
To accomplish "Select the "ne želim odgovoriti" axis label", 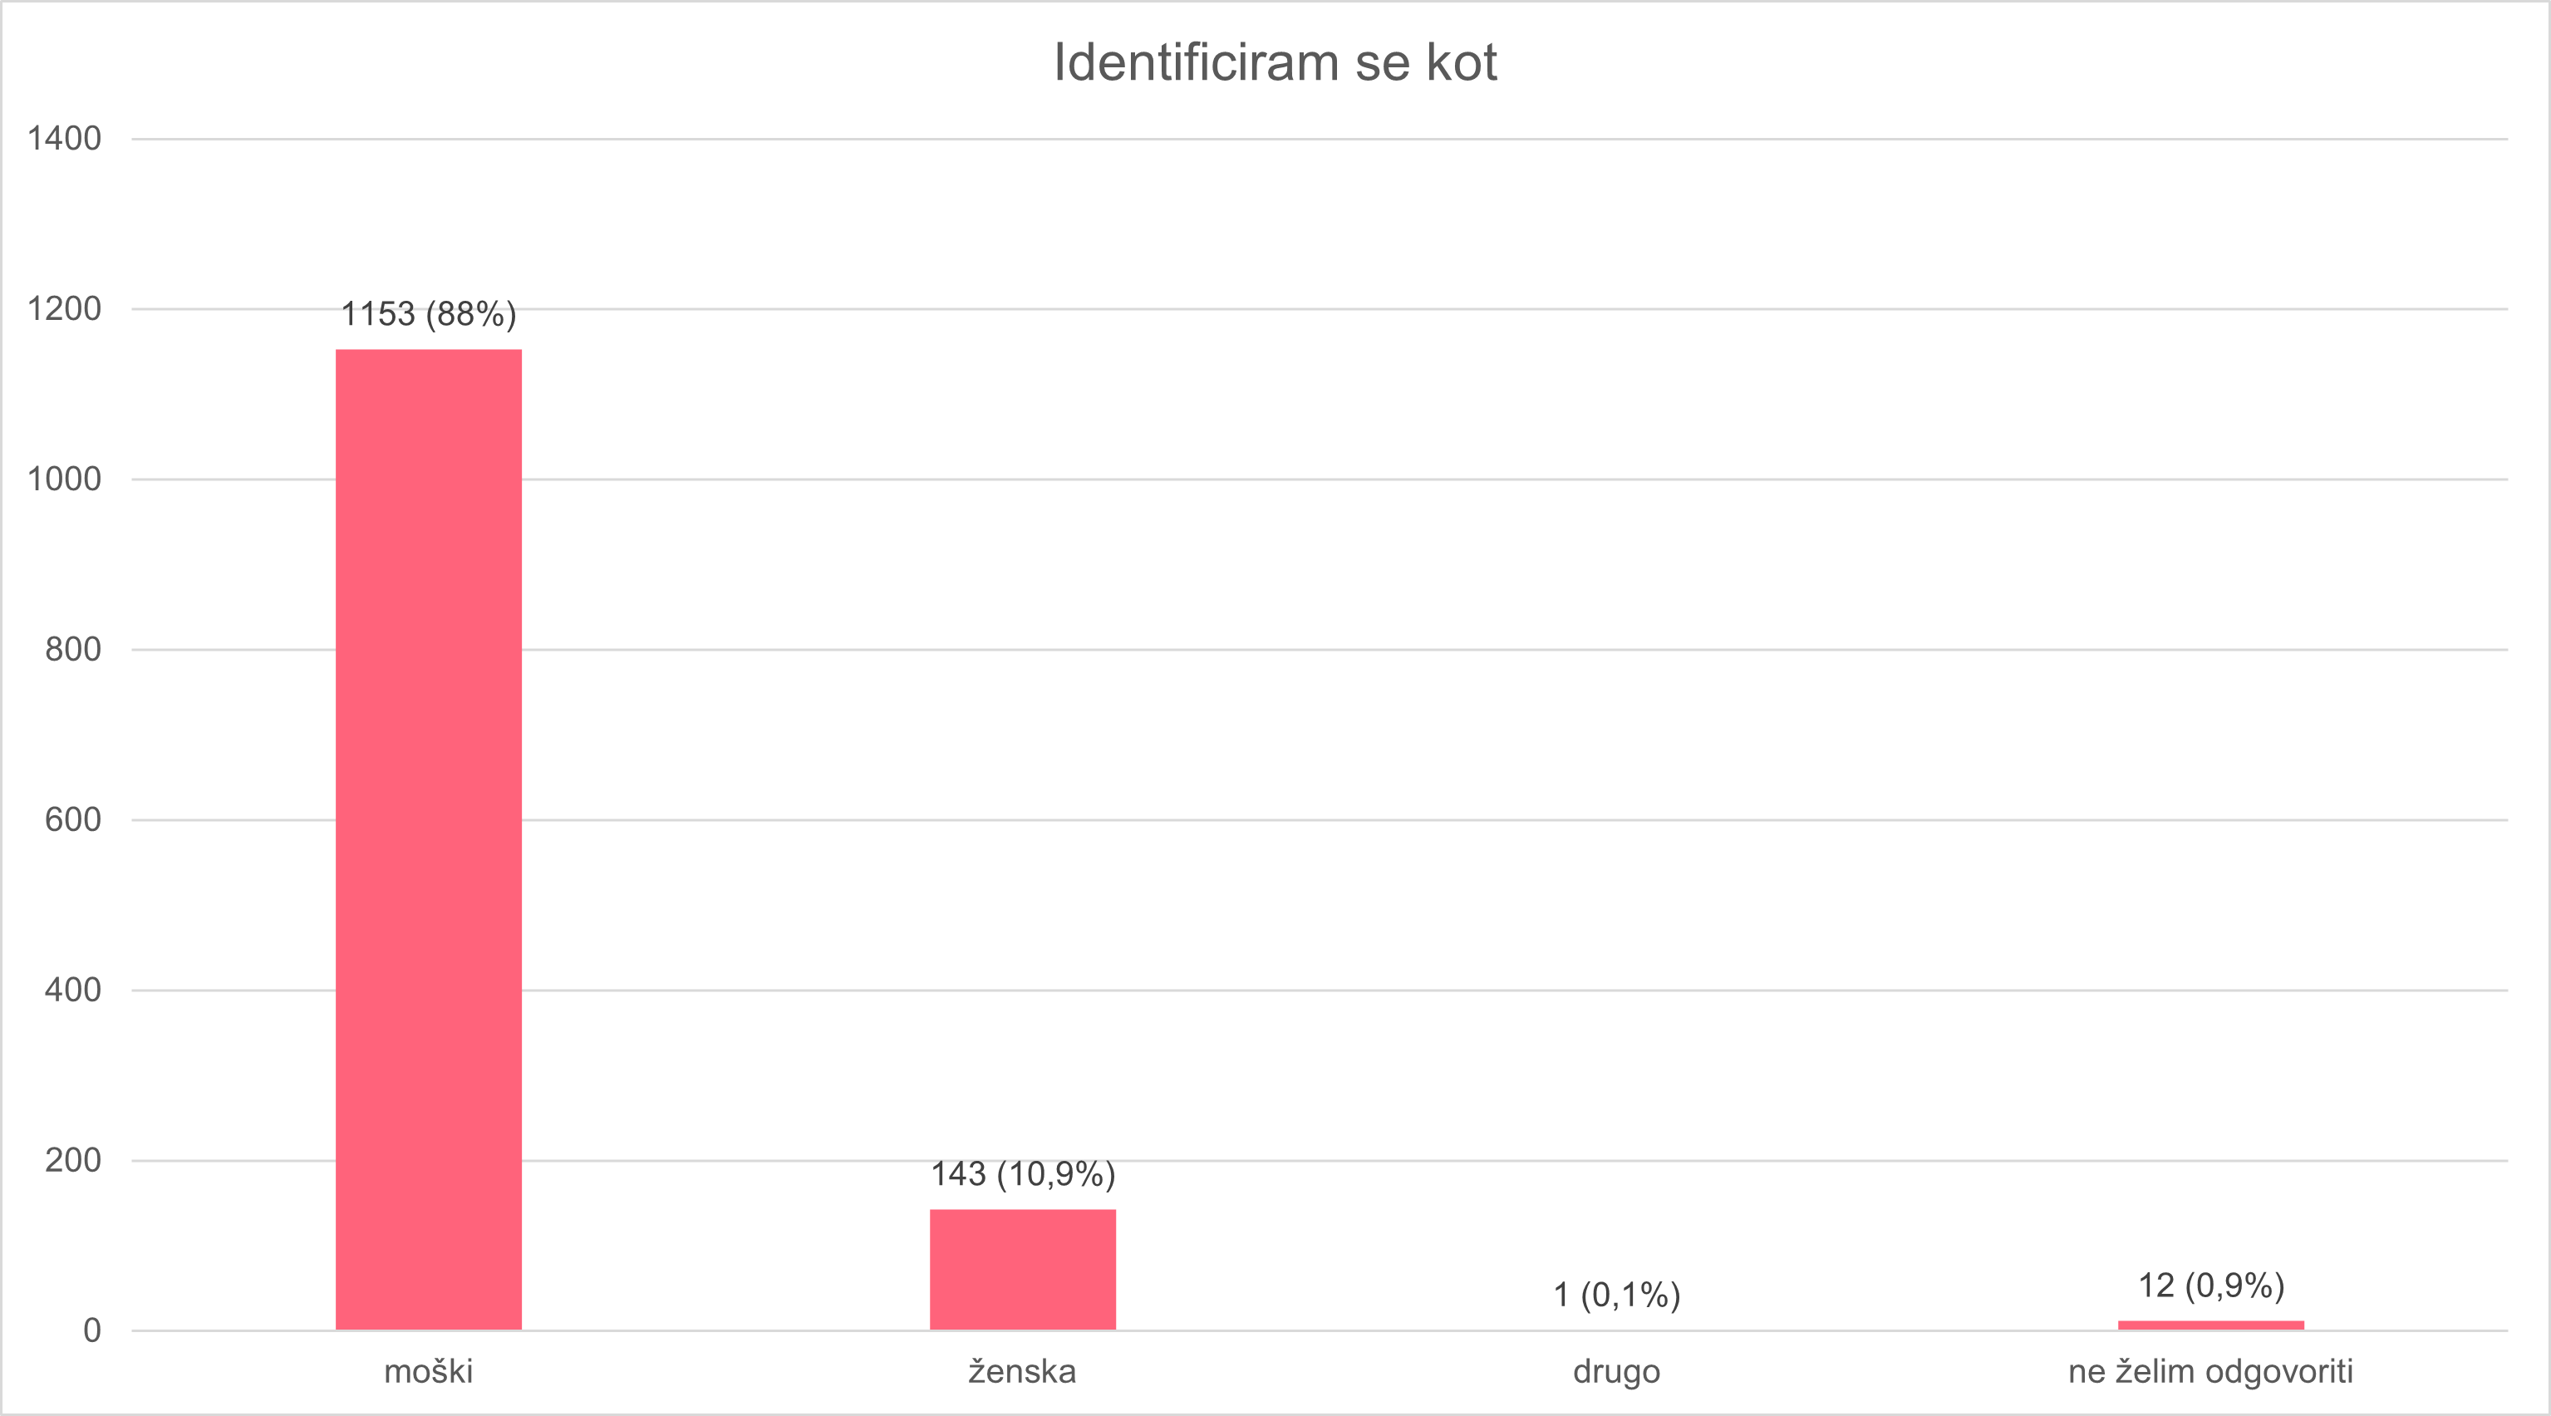I will click(x=2210, y=1371).
